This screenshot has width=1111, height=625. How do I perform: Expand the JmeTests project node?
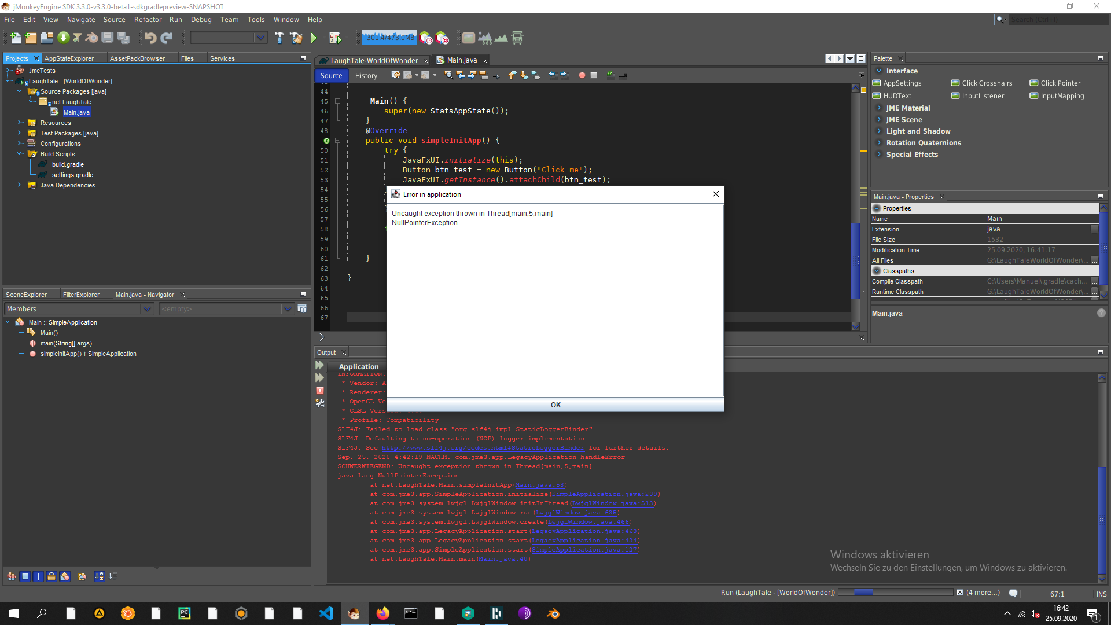[8, 71]
